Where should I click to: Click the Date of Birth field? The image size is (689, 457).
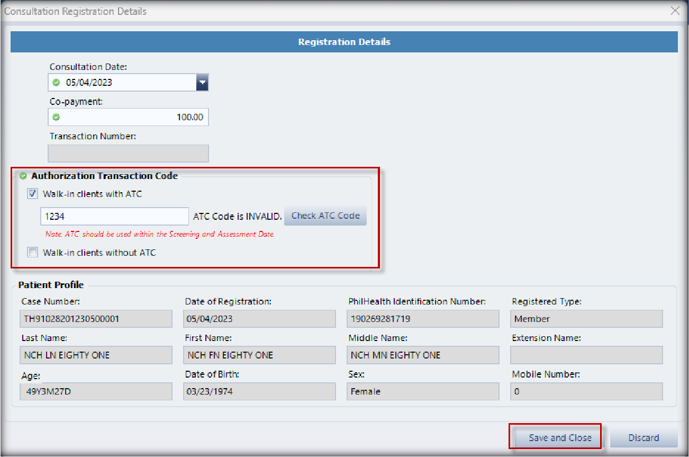point(259,392)
